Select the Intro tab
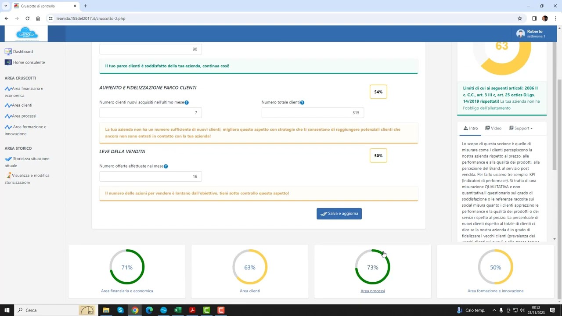The width and height of the screenshot is (562, 316). 471,128
